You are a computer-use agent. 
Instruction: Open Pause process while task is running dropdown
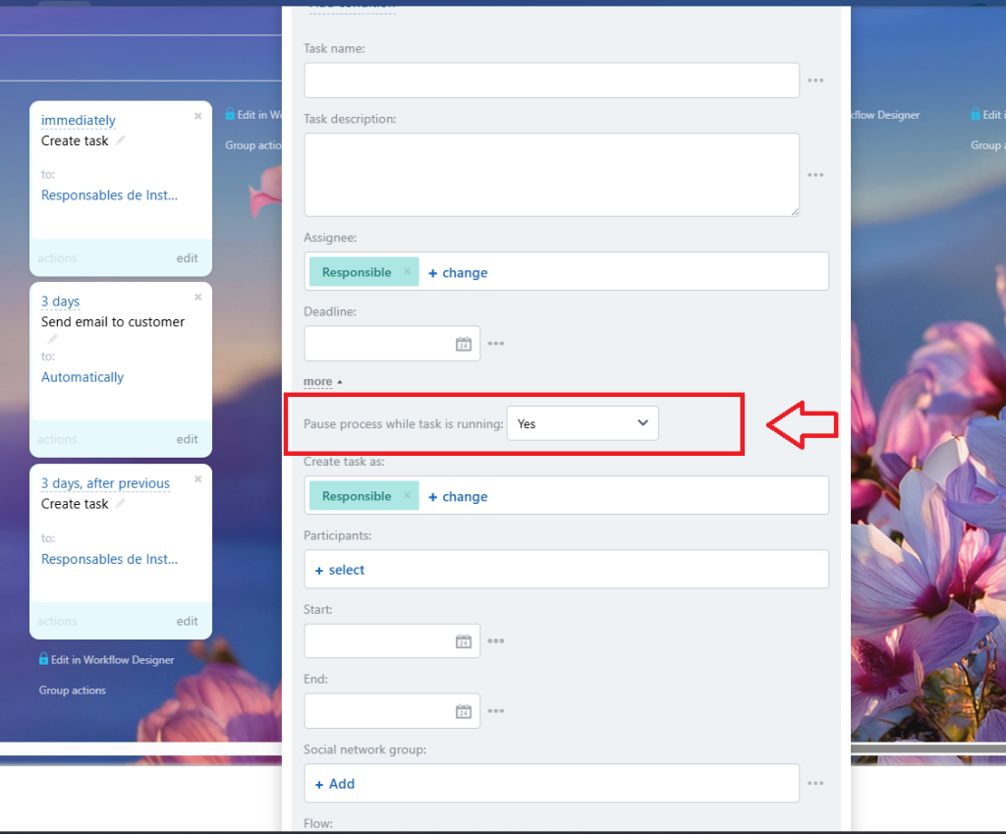tap(583, 423)
